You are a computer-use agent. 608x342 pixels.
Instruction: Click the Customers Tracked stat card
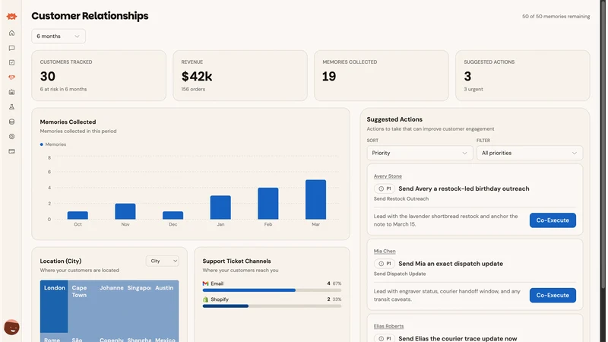point(99,75)
